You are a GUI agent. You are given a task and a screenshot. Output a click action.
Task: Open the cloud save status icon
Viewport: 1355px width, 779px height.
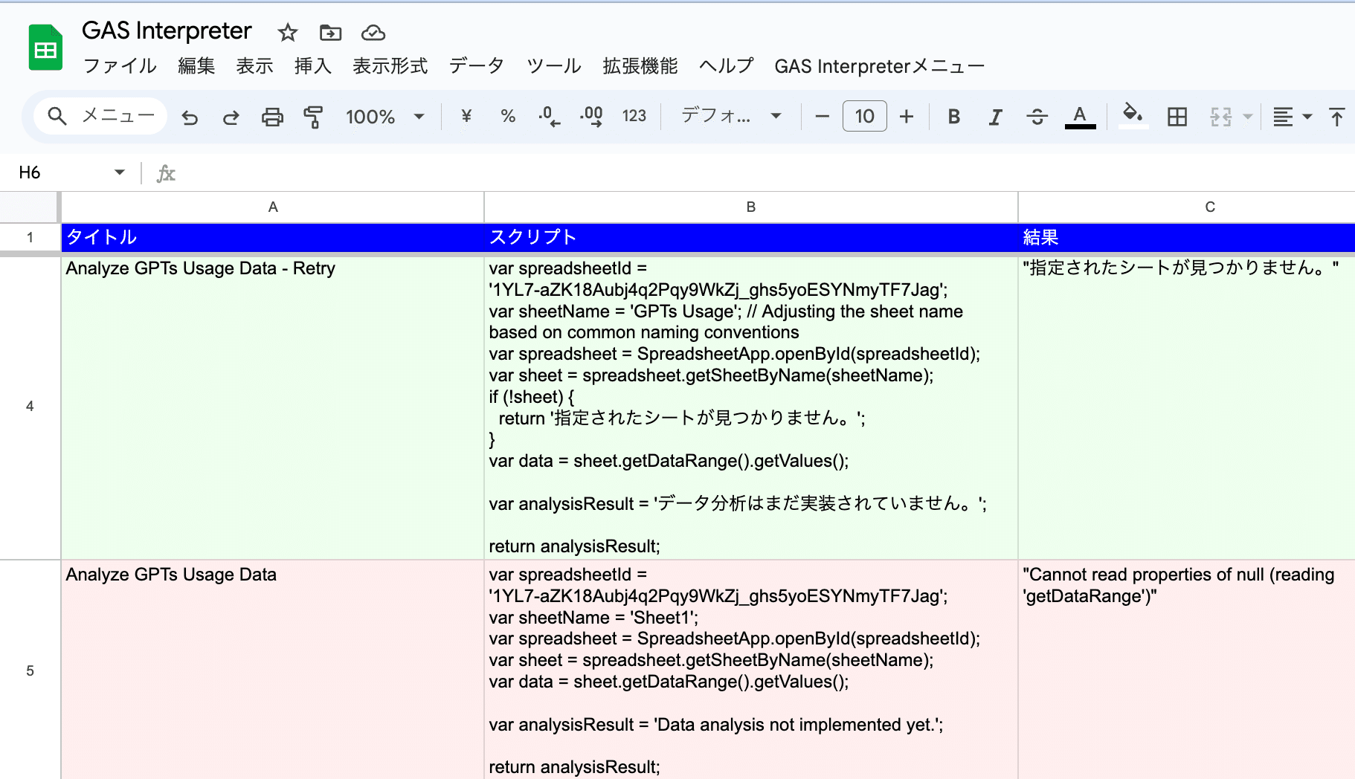click(373, 33)
